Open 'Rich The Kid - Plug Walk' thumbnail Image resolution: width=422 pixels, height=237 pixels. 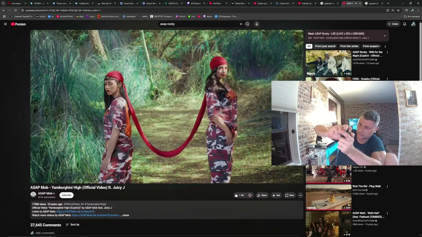click(328, 197)
